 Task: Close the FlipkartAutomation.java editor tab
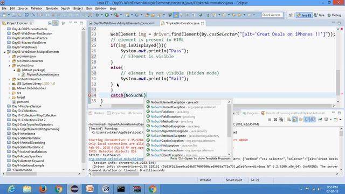click(x=203, y=23)
